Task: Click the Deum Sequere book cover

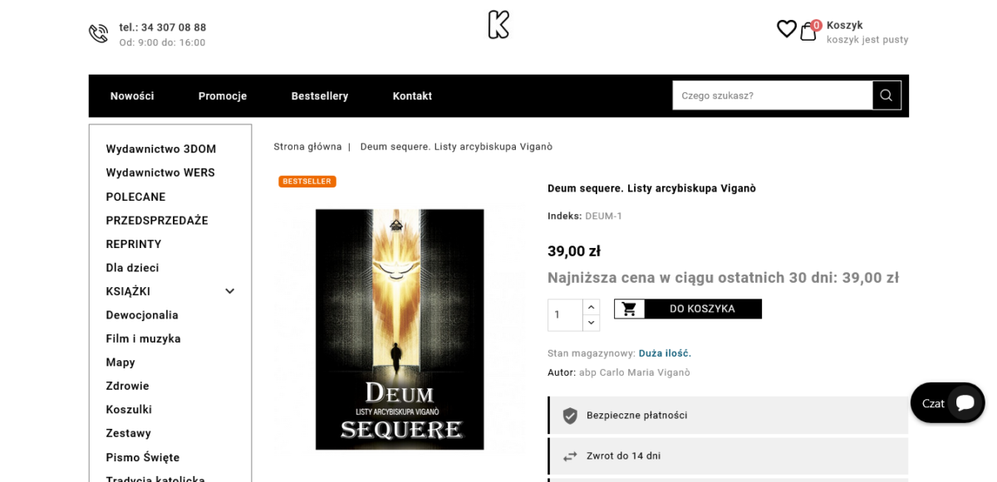Action: click(400, 329)
